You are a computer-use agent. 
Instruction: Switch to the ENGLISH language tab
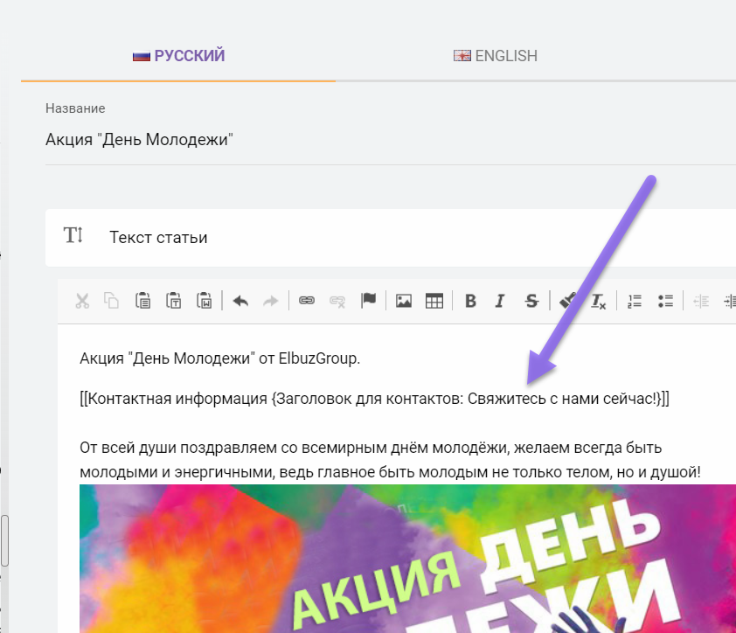point(496,56)
